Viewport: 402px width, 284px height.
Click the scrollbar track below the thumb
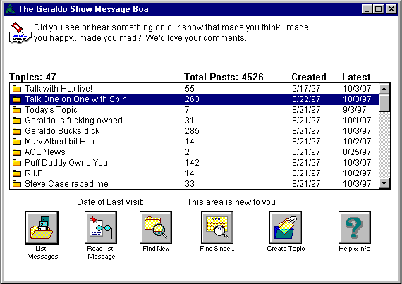pyautogui.click(x=384, y=145)
